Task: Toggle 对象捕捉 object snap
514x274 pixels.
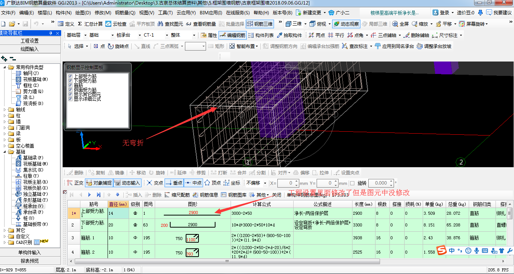Action: point(98,183)
